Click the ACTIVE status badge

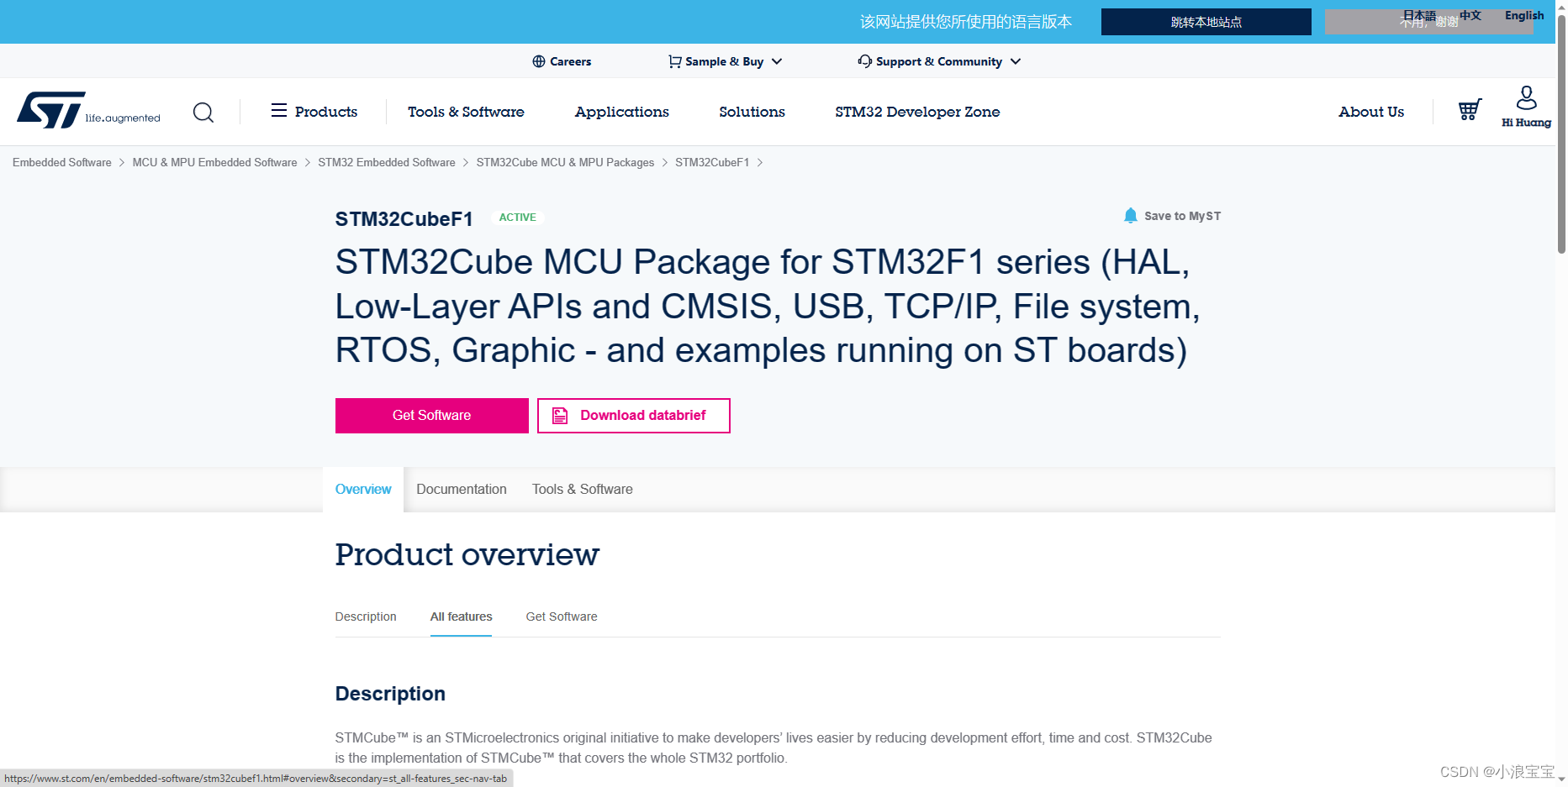[518, 218]
